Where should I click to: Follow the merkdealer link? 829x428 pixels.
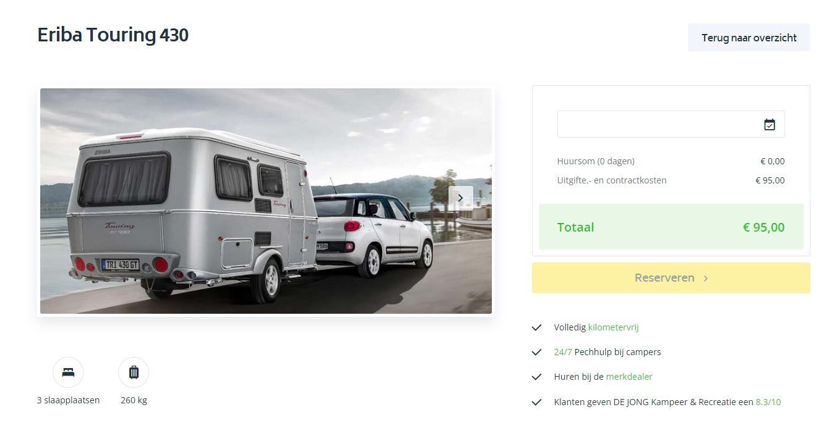point(629,377)
